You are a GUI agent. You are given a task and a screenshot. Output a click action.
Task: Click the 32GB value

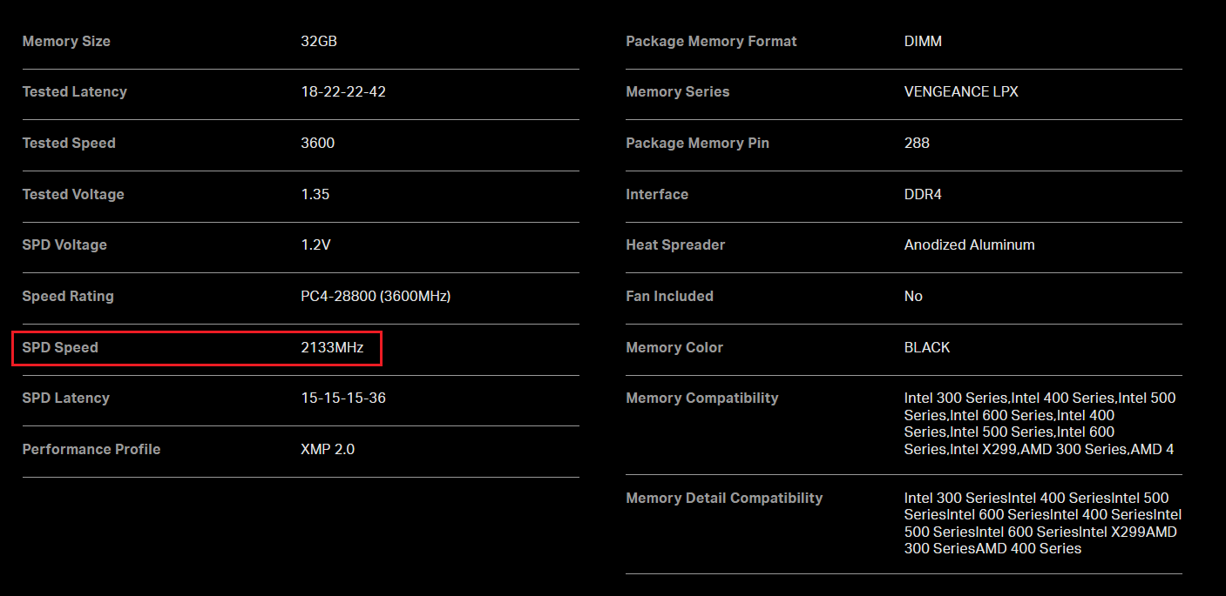pyautogui.click(x=319, y=40)
